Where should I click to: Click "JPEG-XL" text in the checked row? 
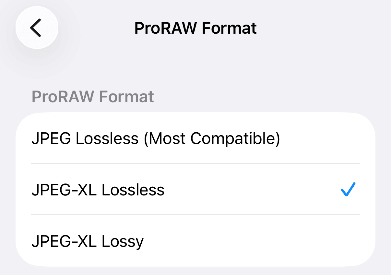tap(64, 190)
